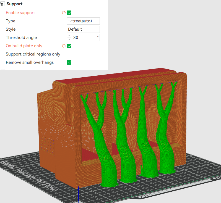Open the Style dropdown showing Default
This screenshot has height=203, width=221.
(x=83, y=29)
